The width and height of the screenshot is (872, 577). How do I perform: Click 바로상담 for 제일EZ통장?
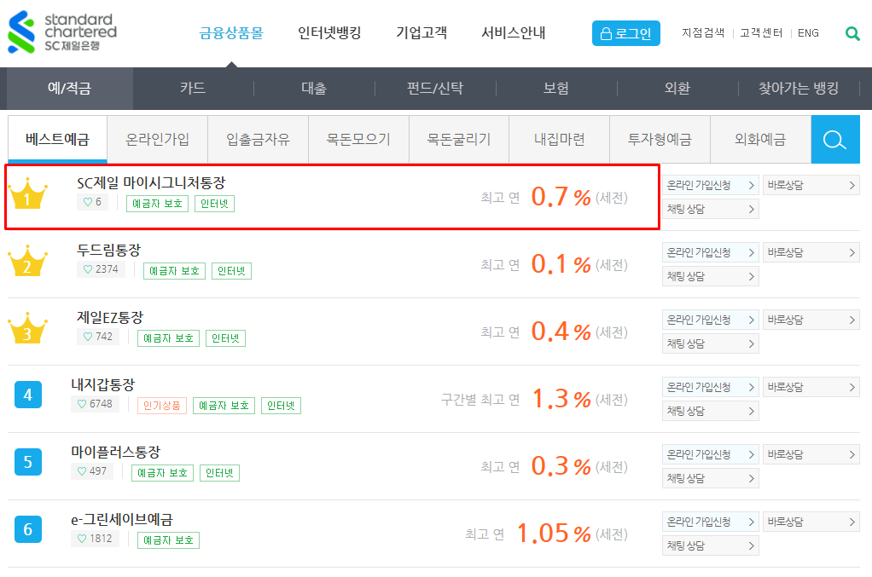(x=811, y=320)
